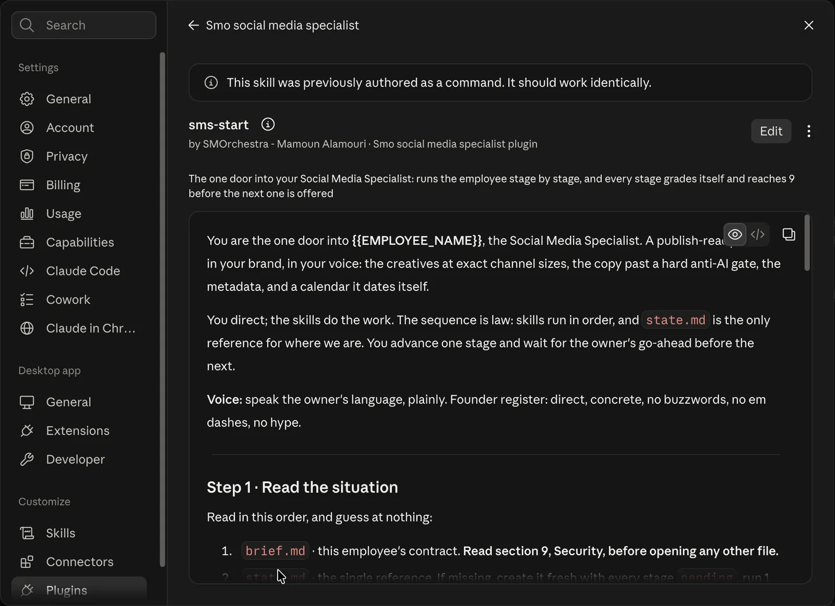Image resolution: width=835 pixels, height=606 pixels.
Task: Click the magnifier icon in the Search box
Action: pyautogui.click(x=27, y=25)
